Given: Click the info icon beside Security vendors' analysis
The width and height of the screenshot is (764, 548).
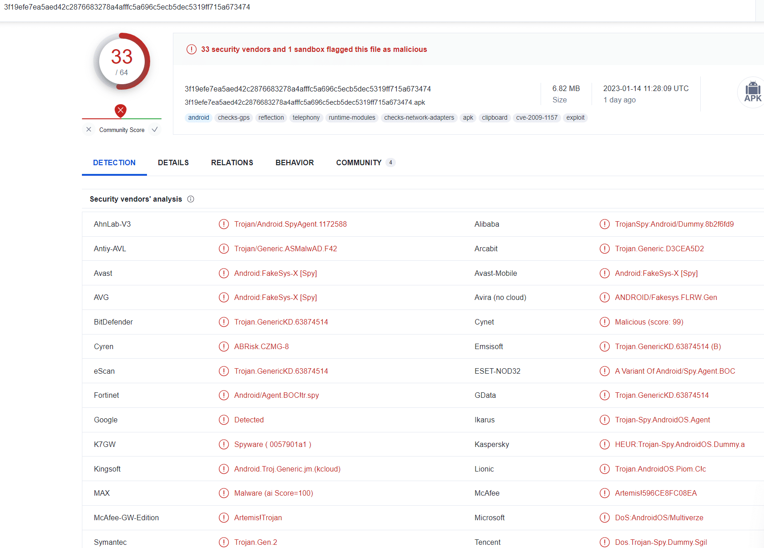Looking at the screenshot, I should (x=191, y=199).
